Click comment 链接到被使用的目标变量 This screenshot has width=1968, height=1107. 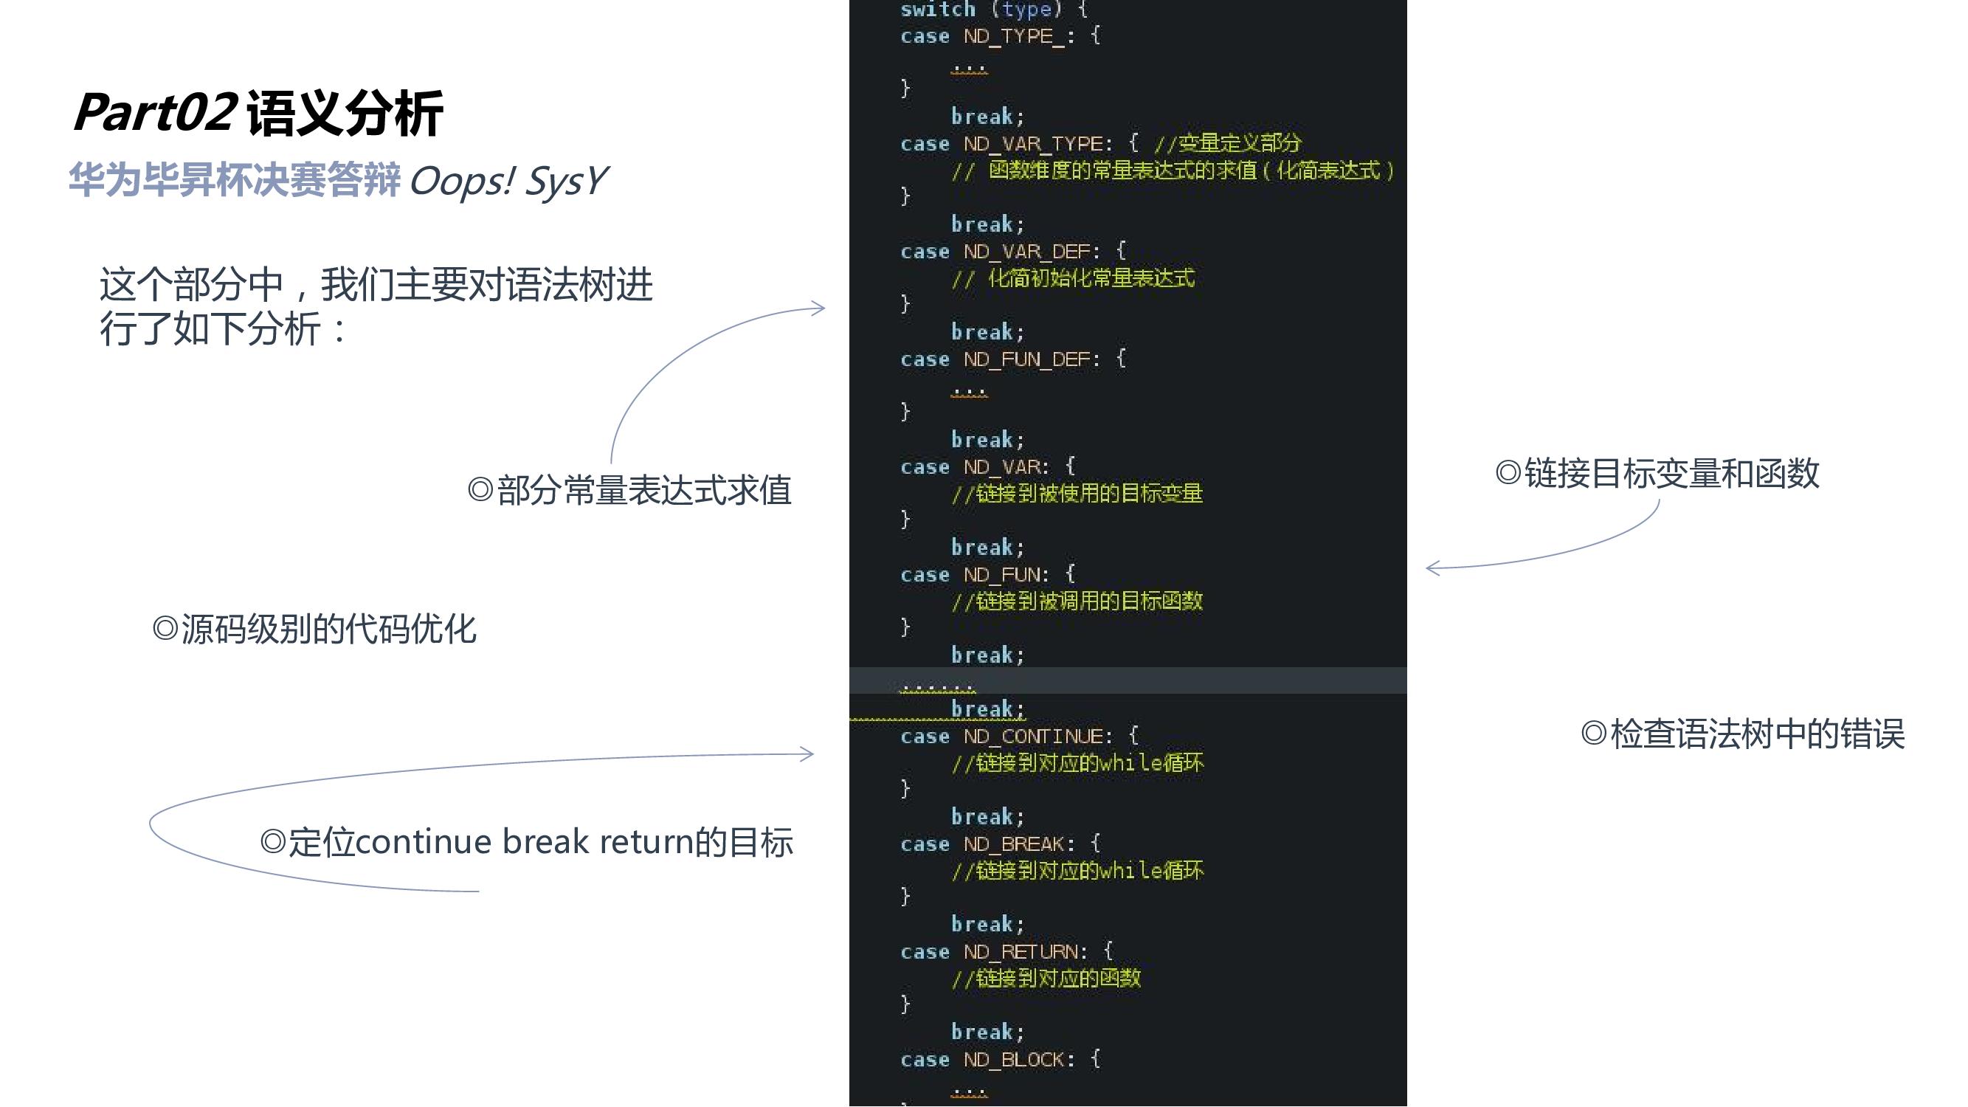[x=1077, y=494]
